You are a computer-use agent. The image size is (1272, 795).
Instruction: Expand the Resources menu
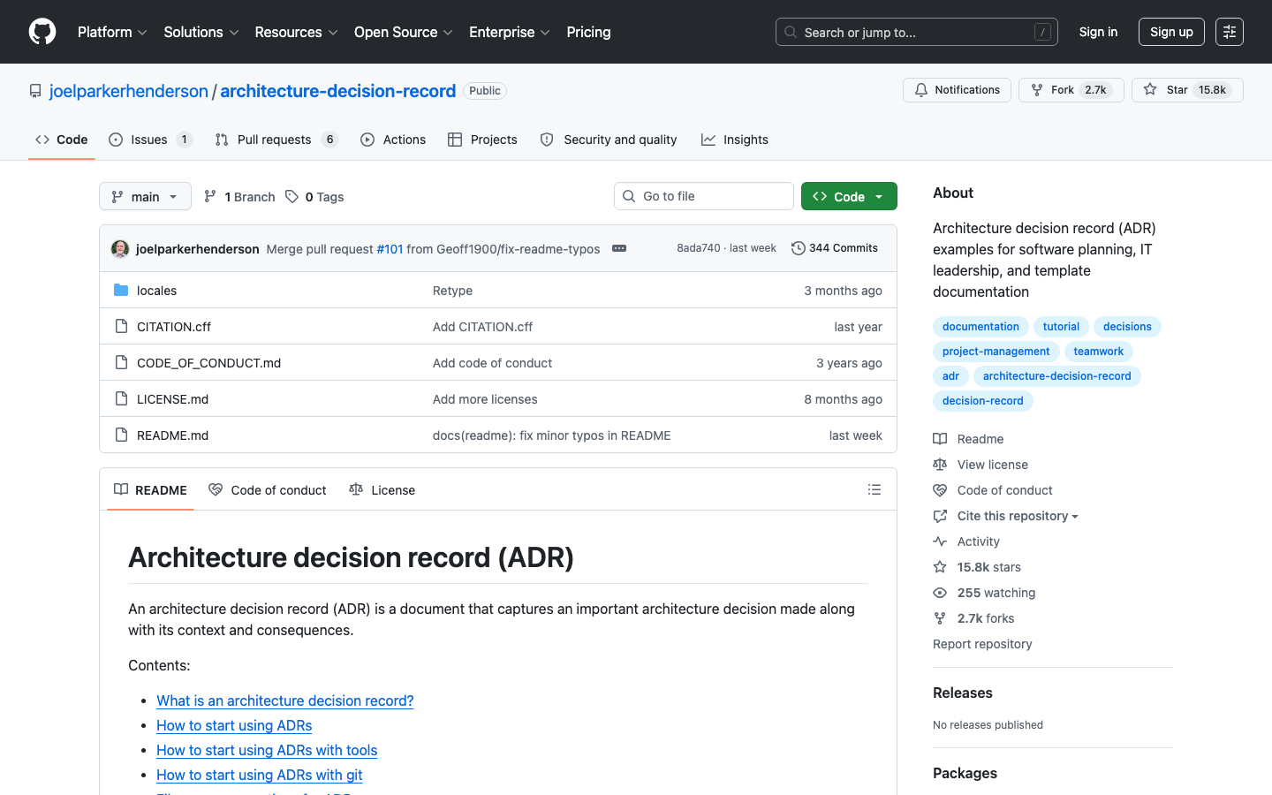pyautogui.click(x=296, y=32)
